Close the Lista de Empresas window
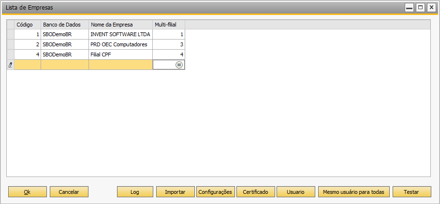This screenshot has height=204, width=440. pos(431,8)
